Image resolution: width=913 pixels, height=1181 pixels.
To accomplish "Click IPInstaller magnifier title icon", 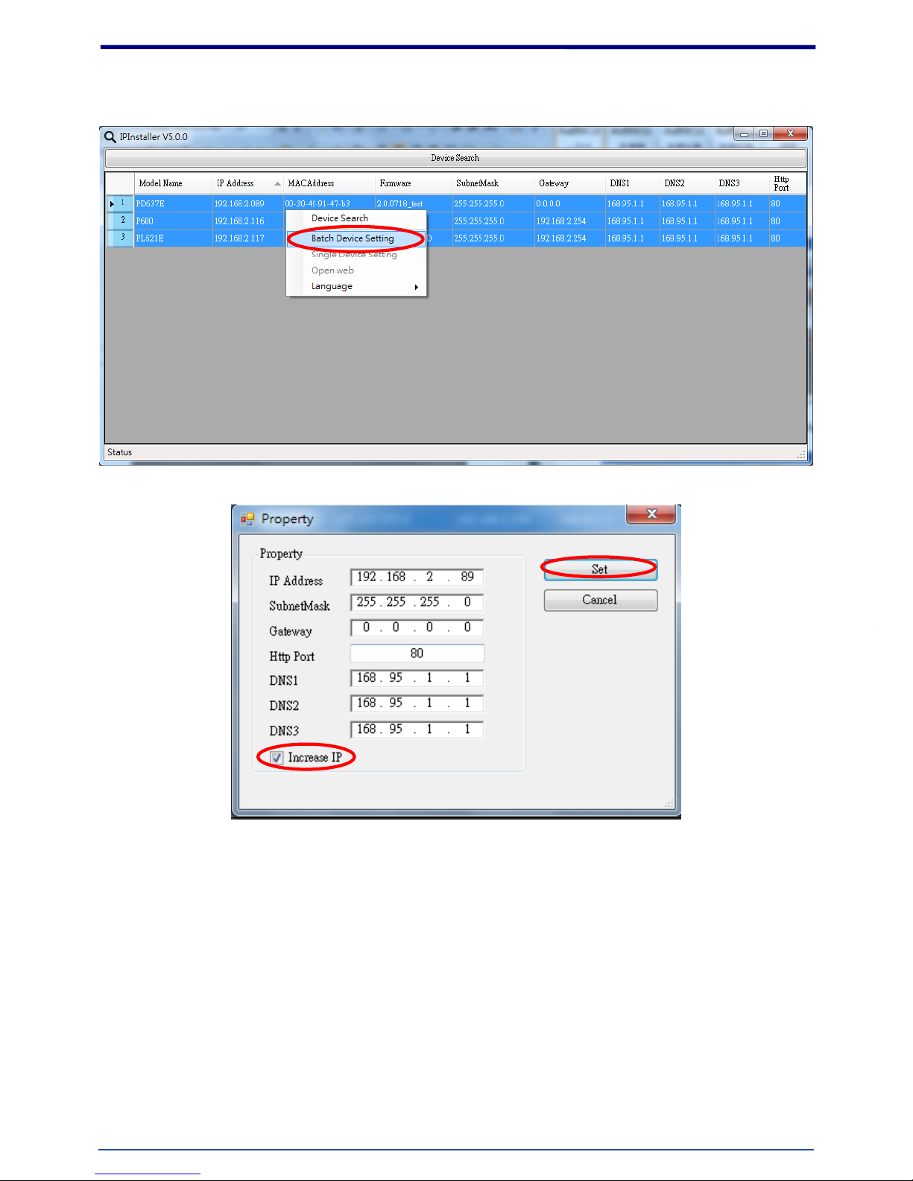I will point(110,137).
